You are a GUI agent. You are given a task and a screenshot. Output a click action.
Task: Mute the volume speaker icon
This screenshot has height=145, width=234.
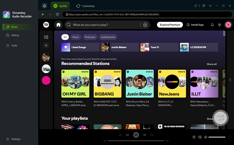tap(206, 137)
